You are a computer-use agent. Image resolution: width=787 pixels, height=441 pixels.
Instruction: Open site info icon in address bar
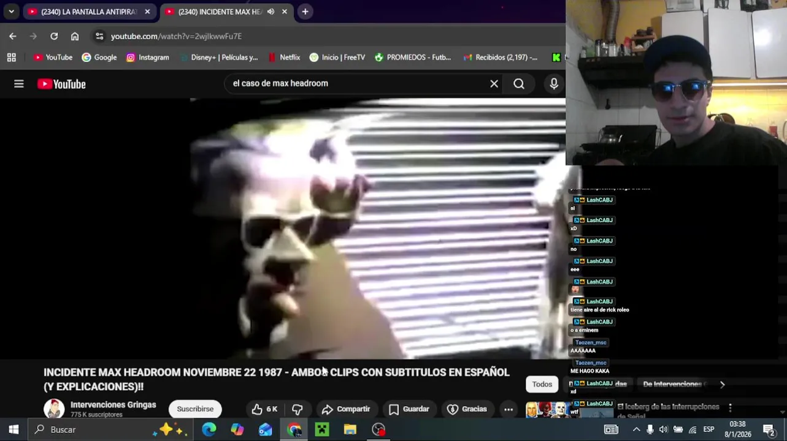(x=99, y=36)
